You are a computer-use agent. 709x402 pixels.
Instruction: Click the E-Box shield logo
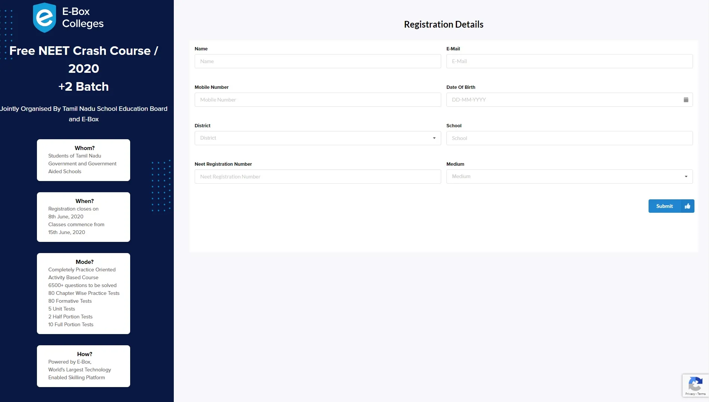point(44,18)
